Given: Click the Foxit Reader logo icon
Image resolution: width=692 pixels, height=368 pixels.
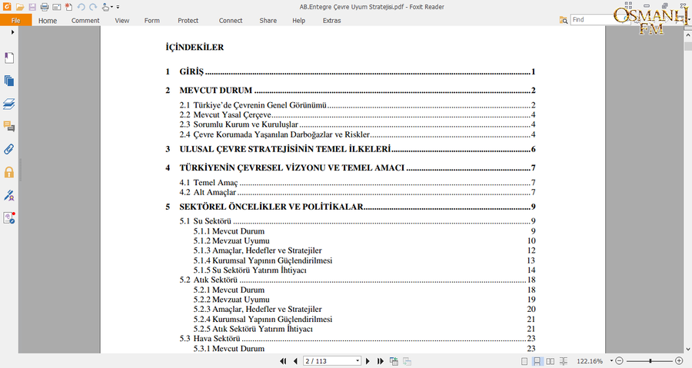Looking at the screenshot, I should click(7, 7).
